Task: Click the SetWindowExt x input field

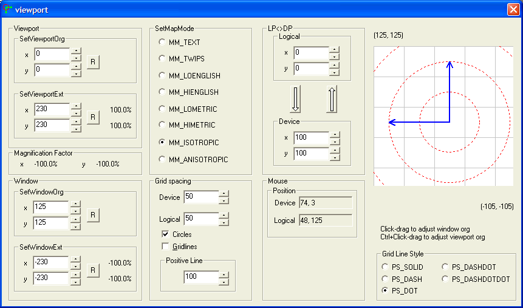Action: [52, 262]
